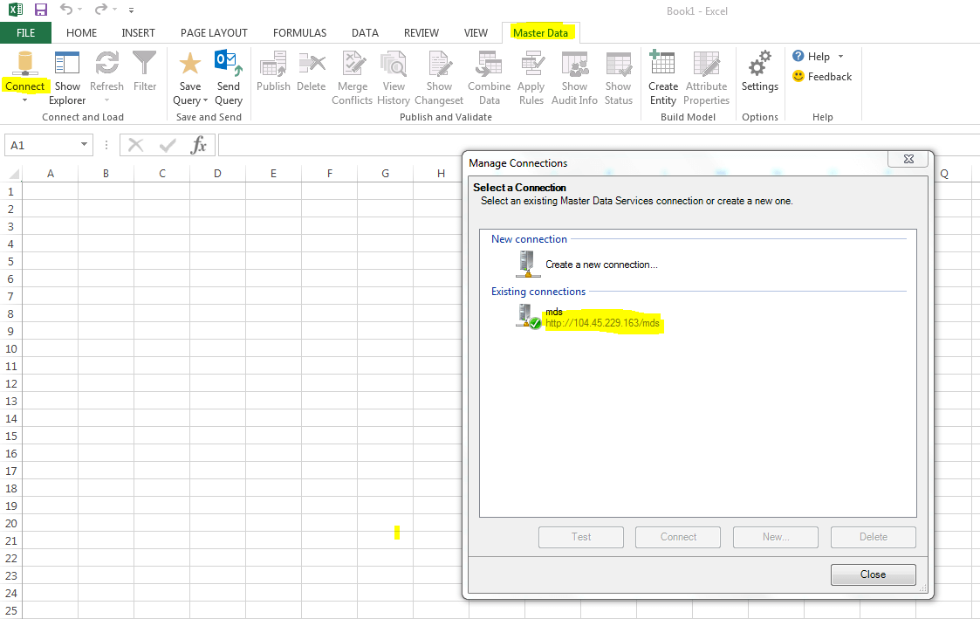Click the Feedback smiley icon

[x=798, y=76]
